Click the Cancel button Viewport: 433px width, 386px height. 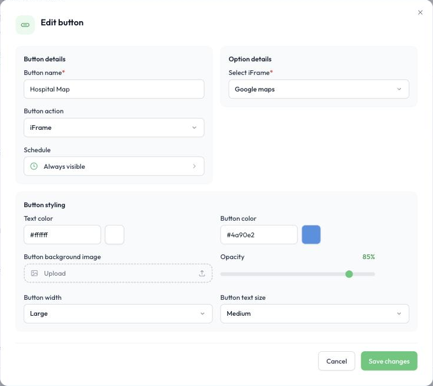click(337, 361)
